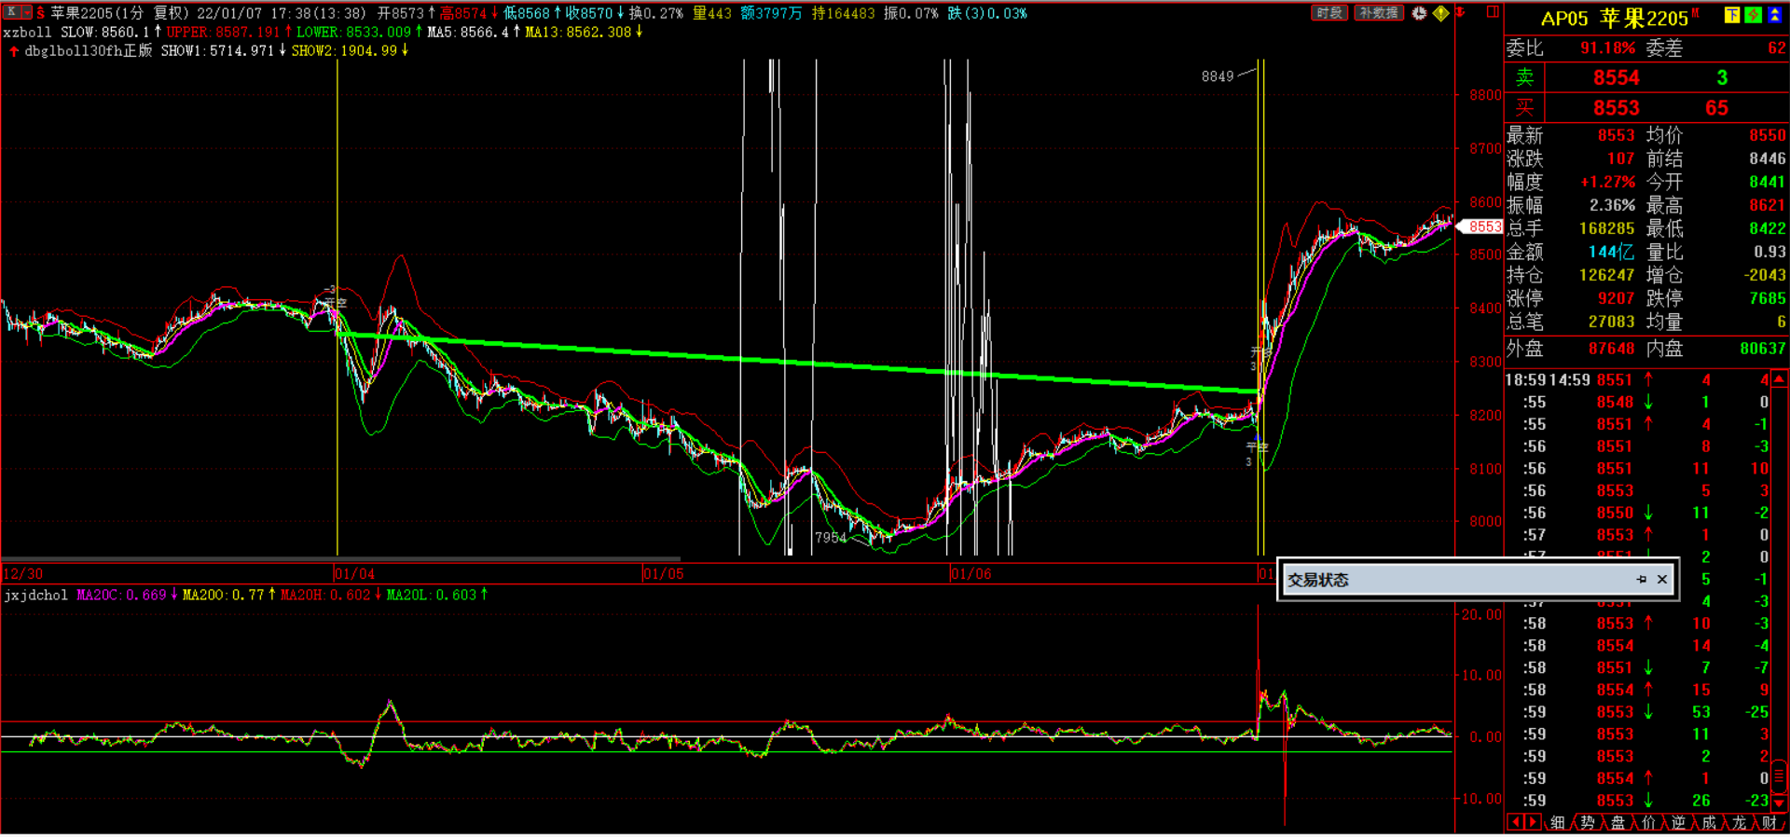The image size is (1790, 837).
Task: Click the UPPER: 8587.191 reading
Action: click(223, 33)
